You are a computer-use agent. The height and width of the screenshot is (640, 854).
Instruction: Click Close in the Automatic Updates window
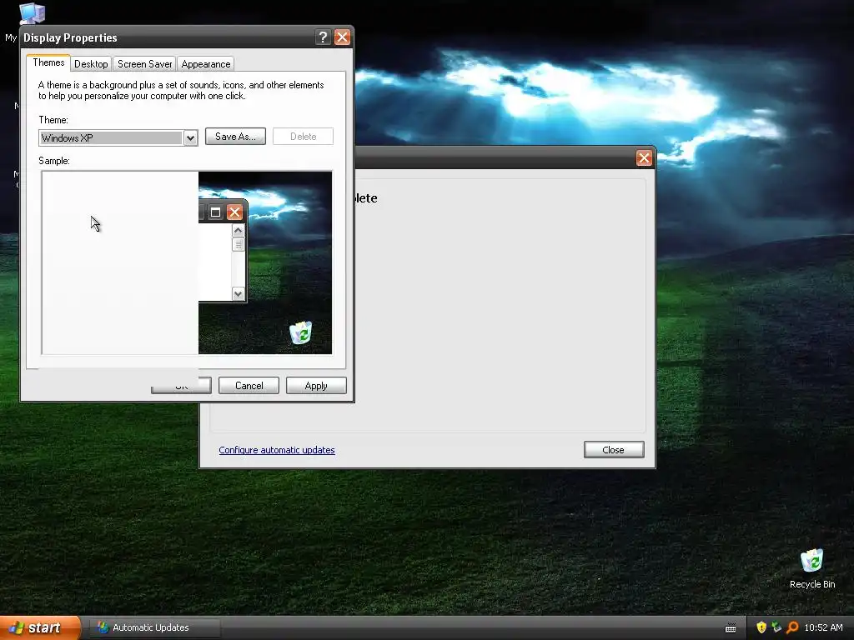pos(614,449)
